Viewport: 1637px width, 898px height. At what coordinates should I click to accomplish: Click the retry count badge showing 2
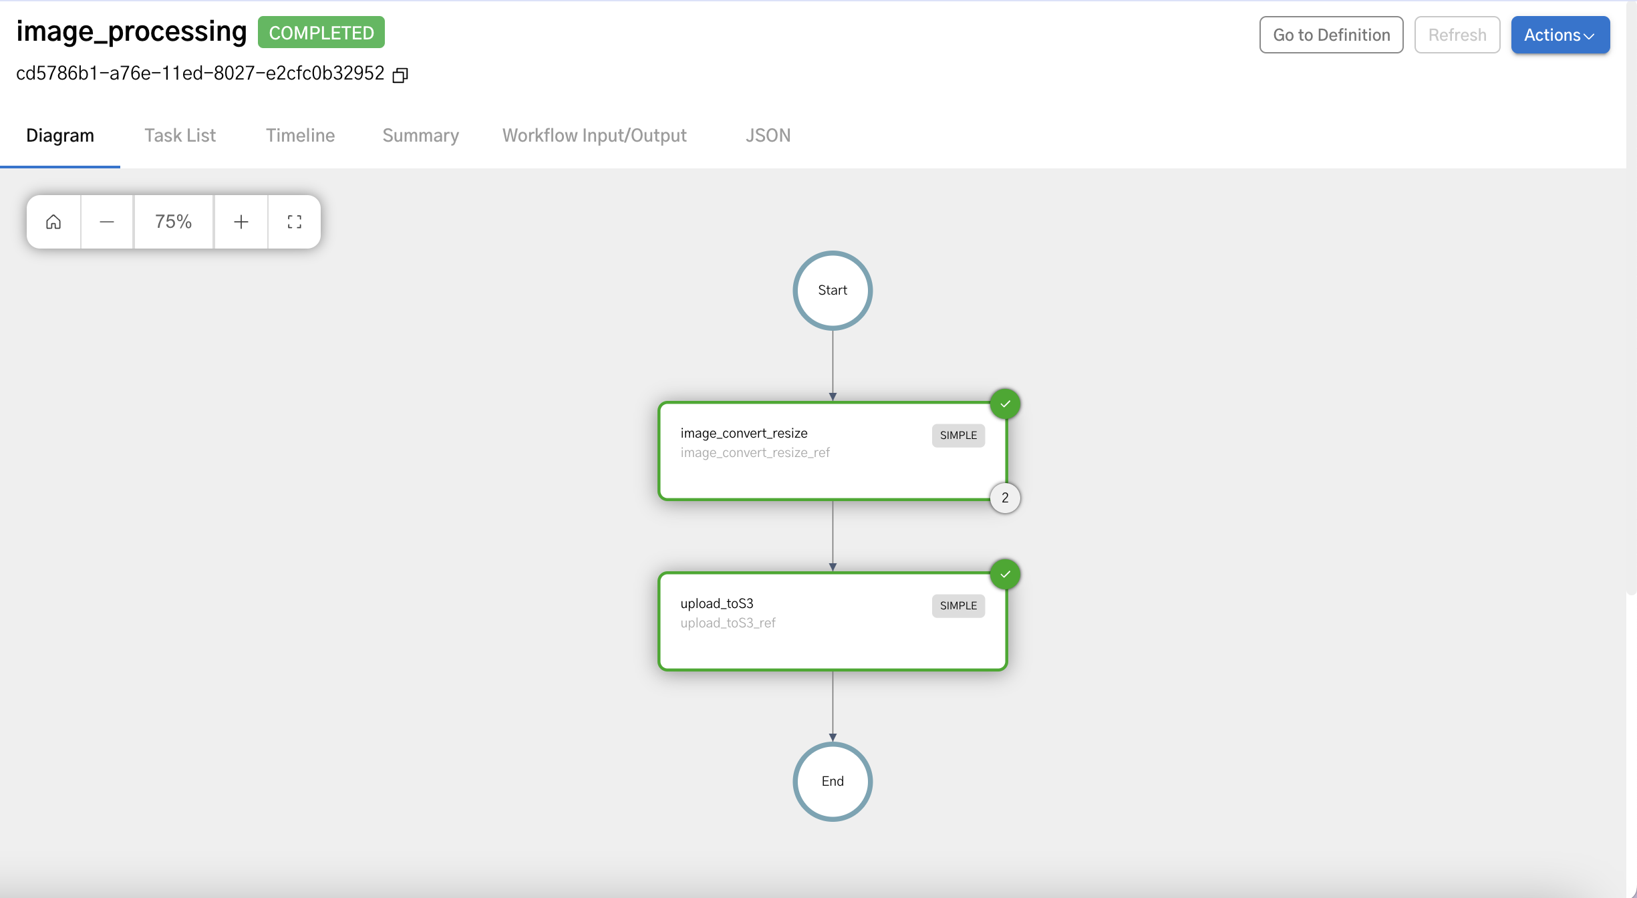coord(1005,497)
